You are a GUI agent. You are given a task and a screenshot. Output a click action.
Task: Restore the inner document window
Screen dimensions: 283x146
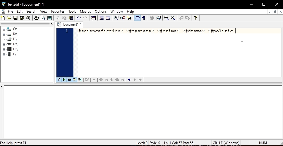tap(275, 12)
